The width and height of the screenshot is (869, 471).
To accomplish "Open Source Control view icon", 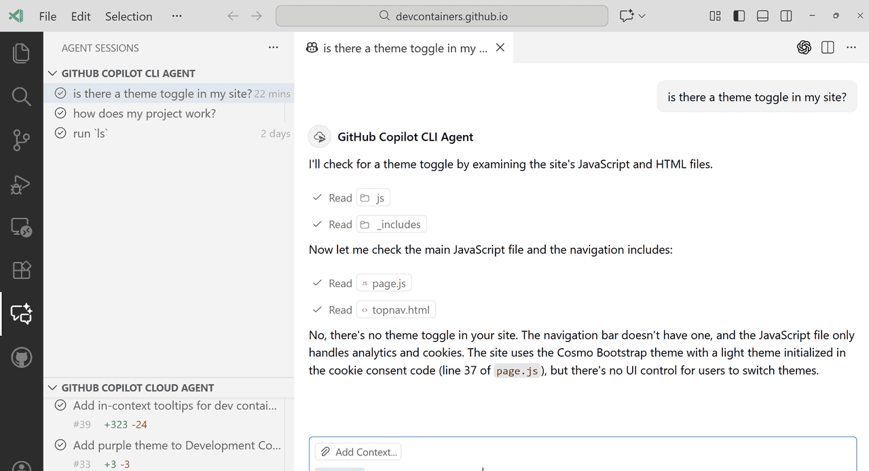I will tap(21, 140).
